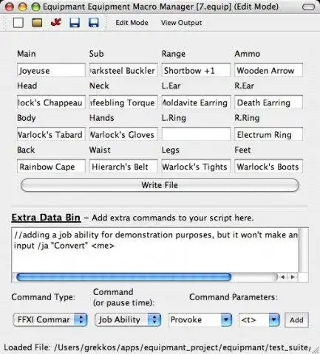Image resolution: width=320 pixels, height=354 pixels.
Task: Click the red Java-style toolbar icon
Action: tap(56, 23)
